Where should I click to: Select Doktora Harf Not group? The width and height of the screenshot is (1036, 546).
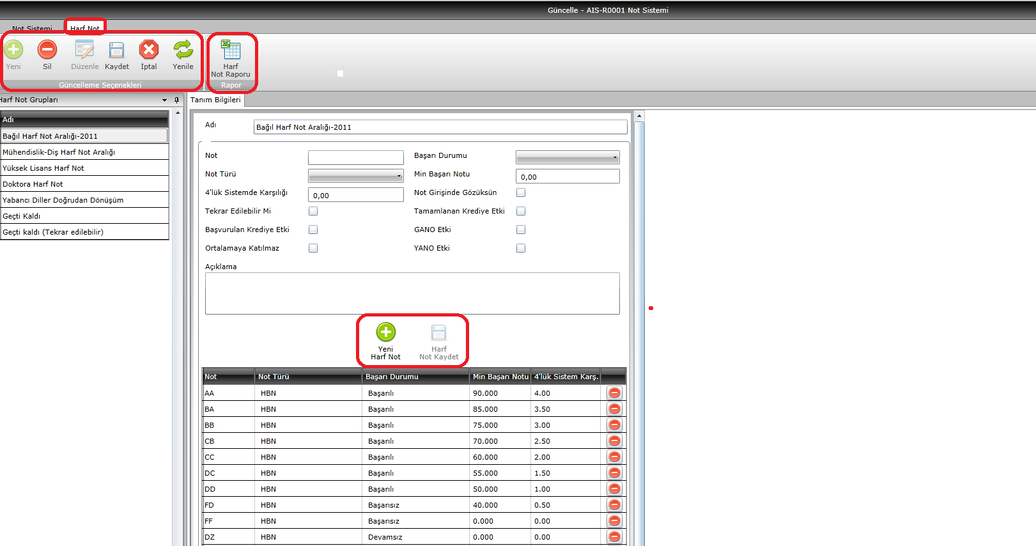tap(84, 184)
